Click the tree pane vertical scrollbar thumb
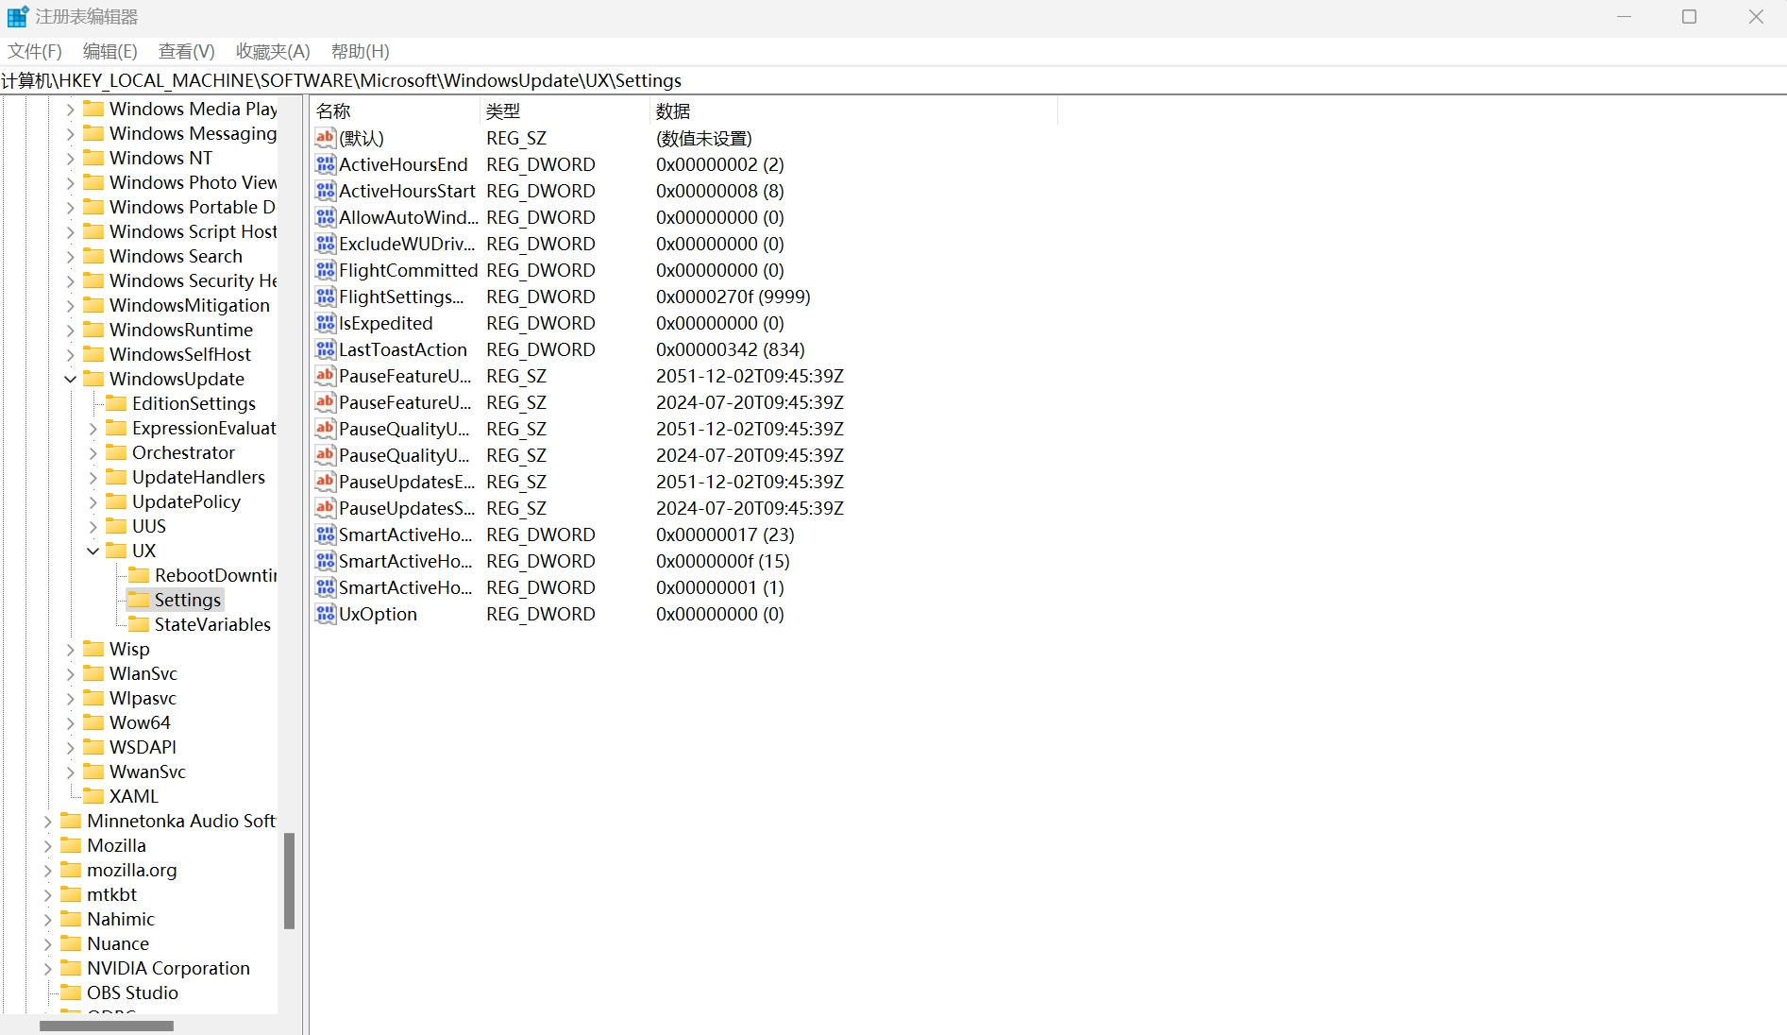 [x=289, y=880]
